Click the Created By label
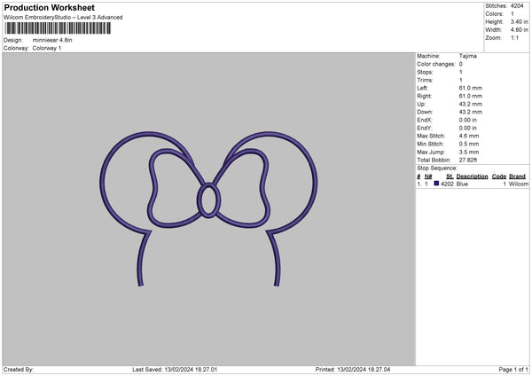This screenshot has height=376, width=532. click(19, 370)
